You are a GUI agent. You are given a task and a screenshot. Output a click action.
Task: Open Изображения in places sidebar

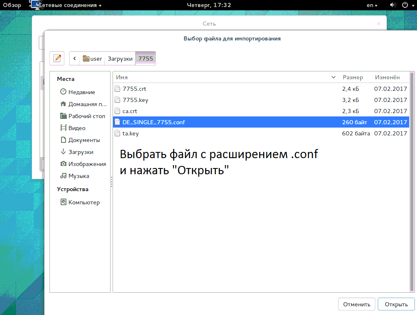[x=87, y=164]
